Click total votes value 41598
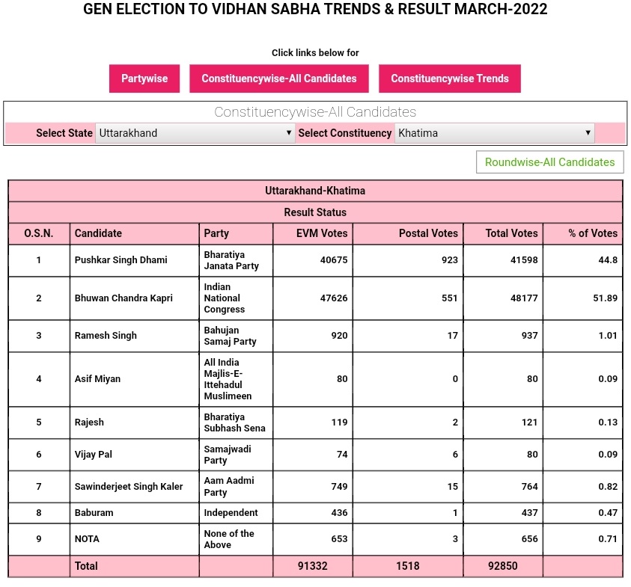 tap(524, 260)
